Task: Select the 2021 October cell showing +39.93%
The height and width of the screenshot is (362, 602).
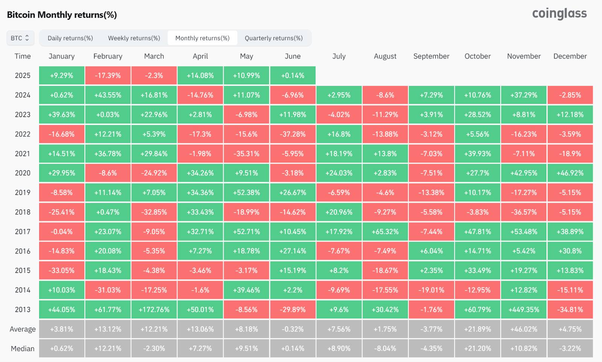Action: point(477,154)
